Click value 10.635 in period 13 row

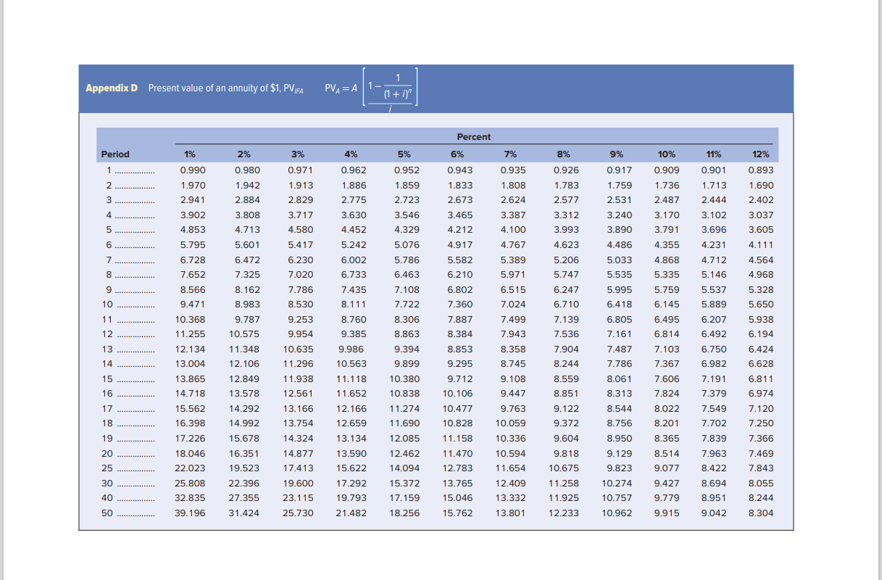(x=298, y=349)
